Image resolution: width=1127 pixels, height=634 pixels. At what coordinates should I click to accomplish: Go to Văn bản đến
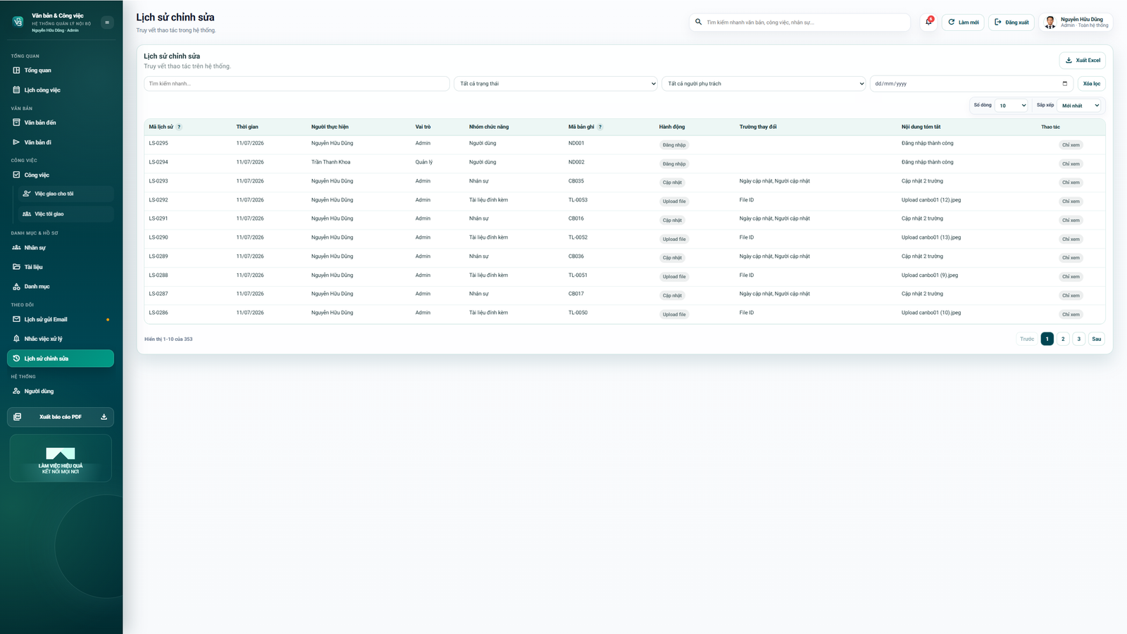point(61,123)
